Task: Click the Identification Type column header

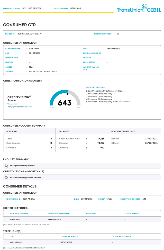Action: (19, 213)
